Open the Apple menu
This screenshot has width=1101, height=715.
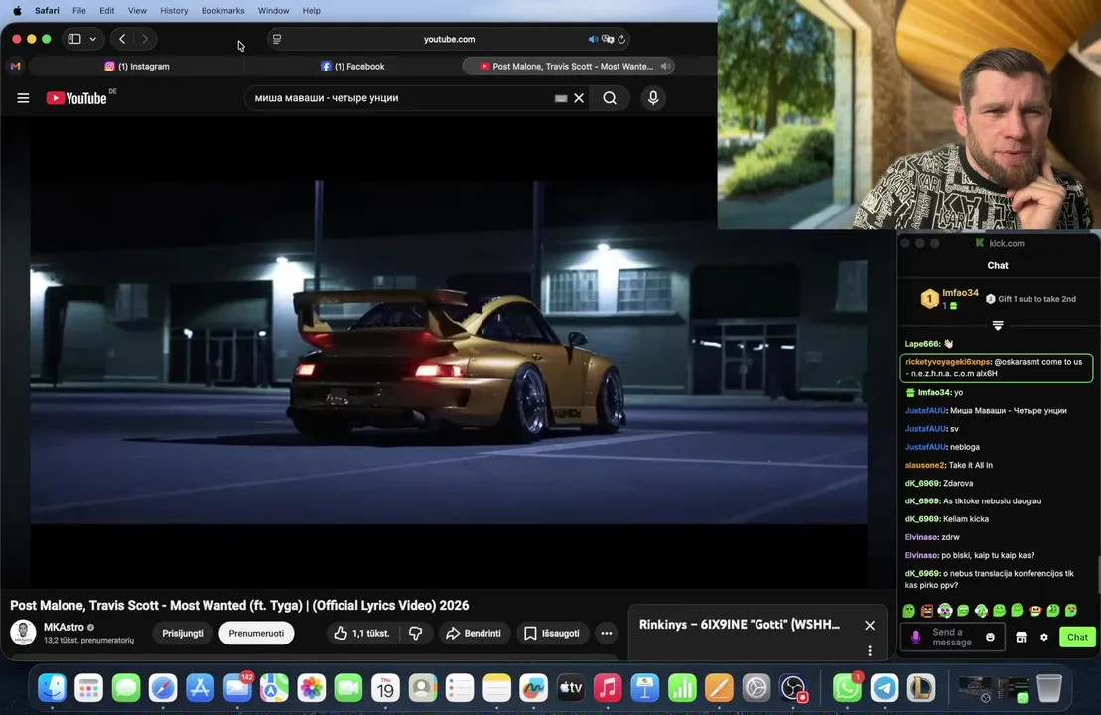tap(17, 11)
